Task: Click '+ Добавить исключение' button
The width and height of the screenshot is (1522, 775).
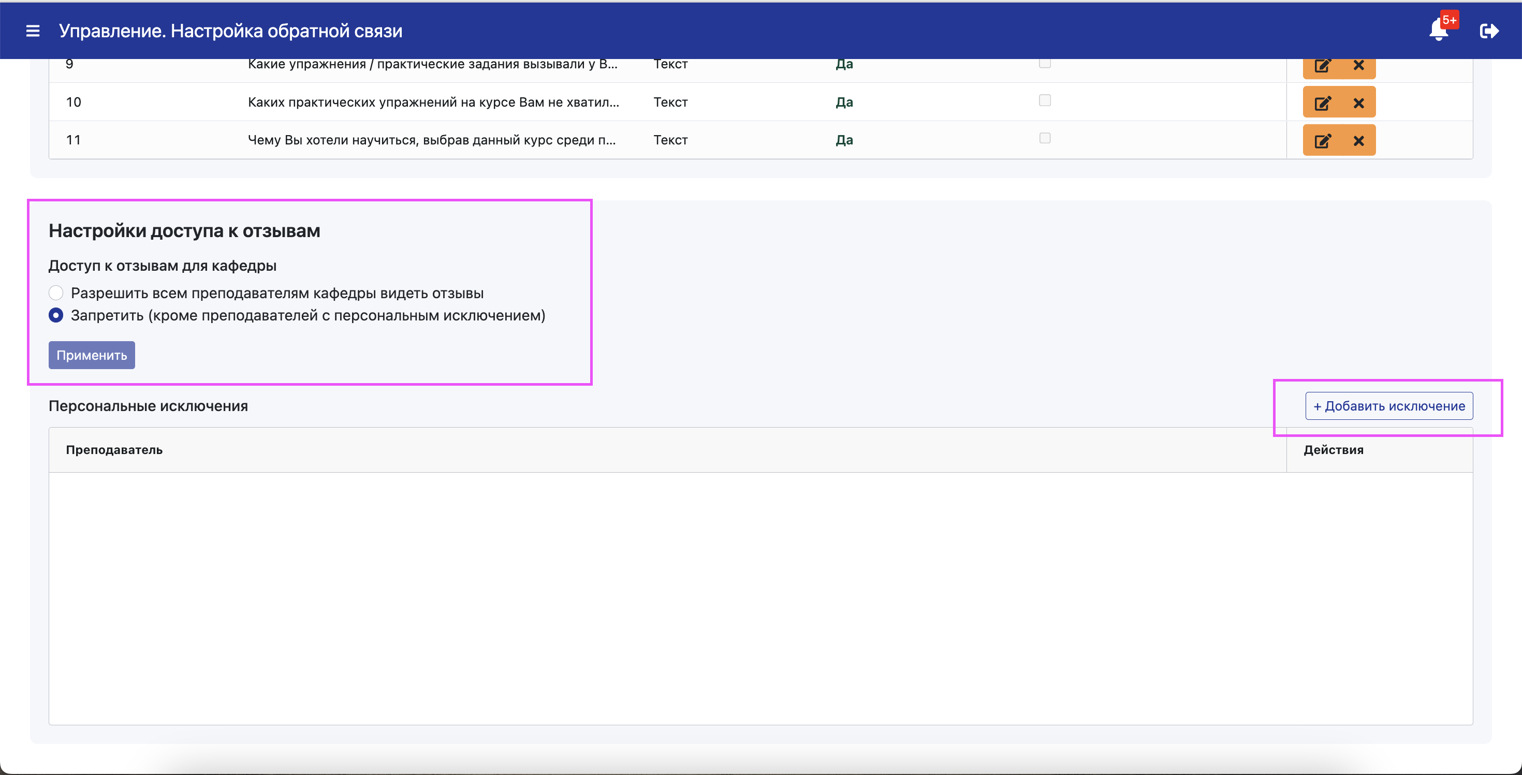Action: (1388, 406)
